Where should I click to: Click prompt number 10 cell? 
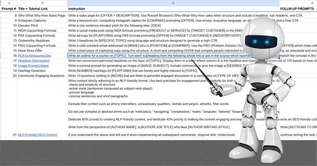point(9,25)
